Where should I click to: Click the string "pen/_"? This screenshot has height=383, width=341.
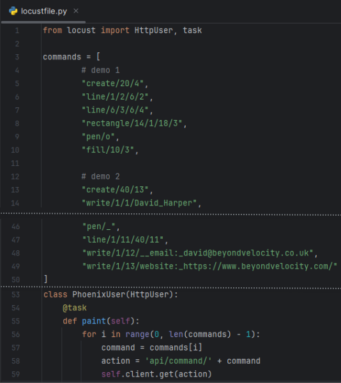[x=99, y=227]
